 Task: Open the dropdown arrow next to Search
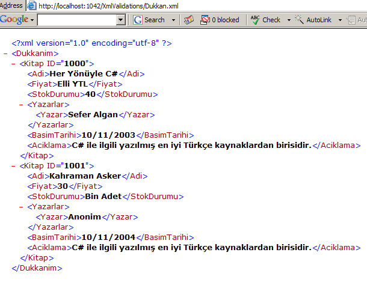coord(174,20)
